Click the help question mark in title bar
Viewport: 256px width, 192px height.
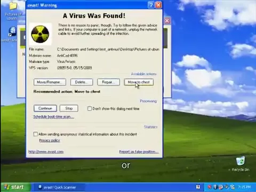tap(151, 5)
